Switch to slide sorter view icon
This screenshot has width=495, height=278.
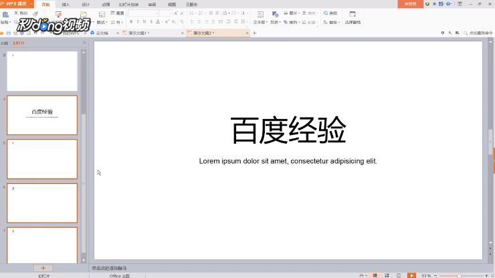[x=387, y=275]
